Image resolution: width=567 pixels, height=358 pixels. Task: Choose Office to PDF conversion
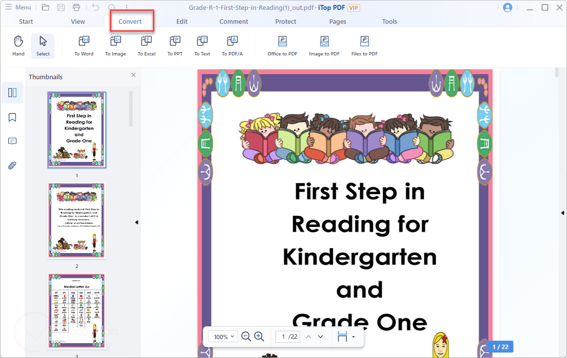[283, 46]
